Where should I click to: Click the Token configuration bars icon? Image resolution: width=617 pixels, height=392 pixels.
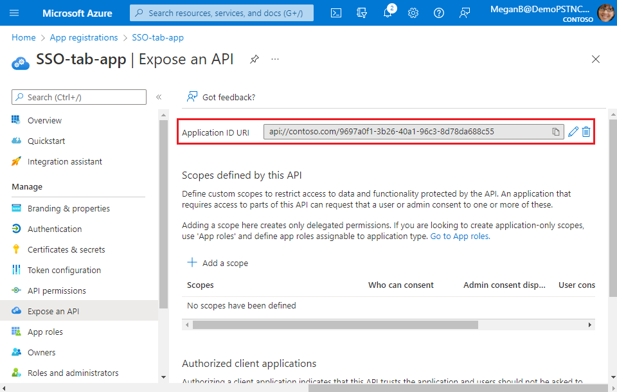tap(16, 270)
